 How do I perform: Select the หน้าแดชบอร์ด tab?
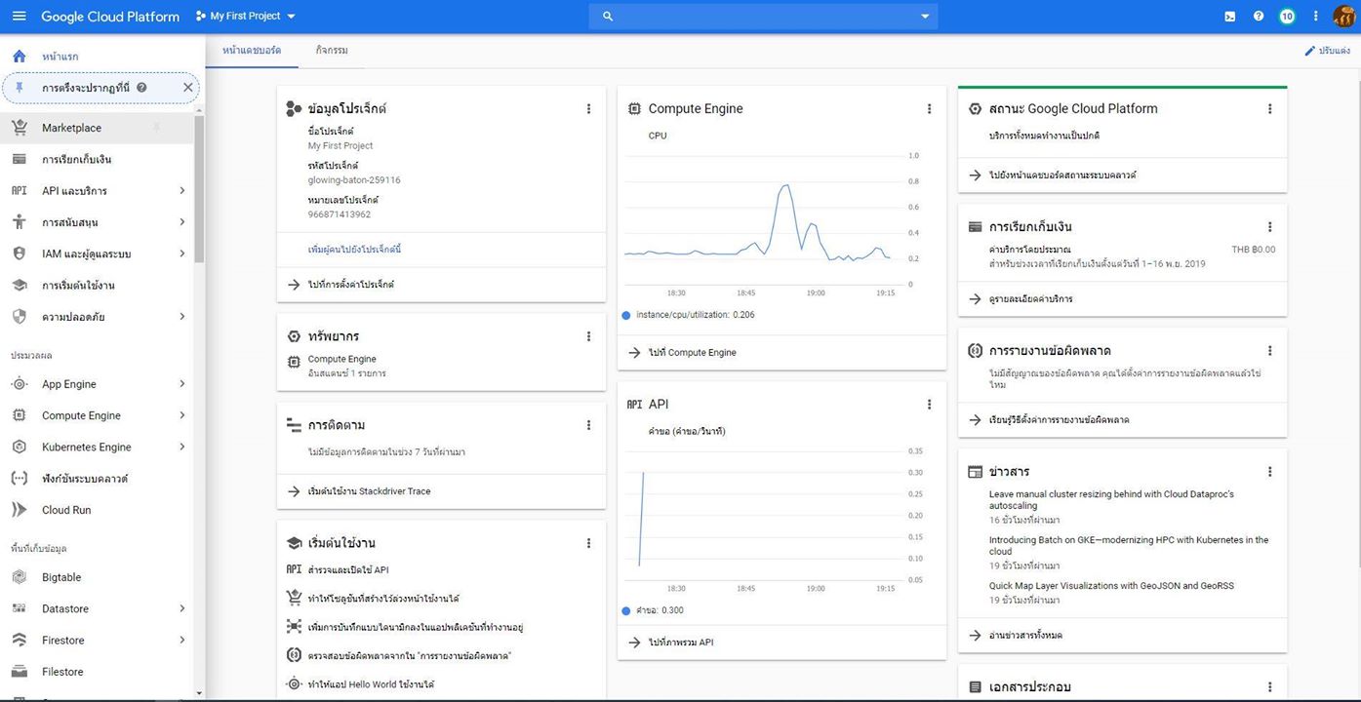click(252, 50)
